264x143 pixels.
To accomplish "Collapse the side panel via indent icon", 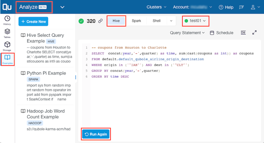I will [x=243, y=32].
